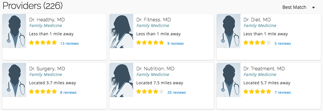View Dr. Surgery's 8 reviews
The height and width of the screenshot is (111, 323).
68,93
